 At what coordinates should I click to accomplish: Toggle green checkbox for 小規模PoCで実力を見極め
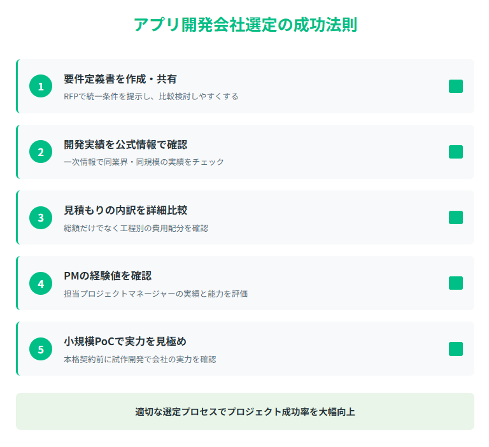click(456, 349)
